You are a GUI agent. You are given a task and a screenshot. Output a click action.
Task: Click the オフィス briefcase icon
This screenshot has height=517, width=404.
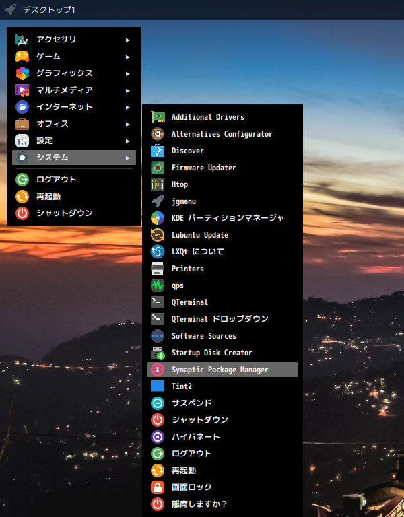pos(22,124)
